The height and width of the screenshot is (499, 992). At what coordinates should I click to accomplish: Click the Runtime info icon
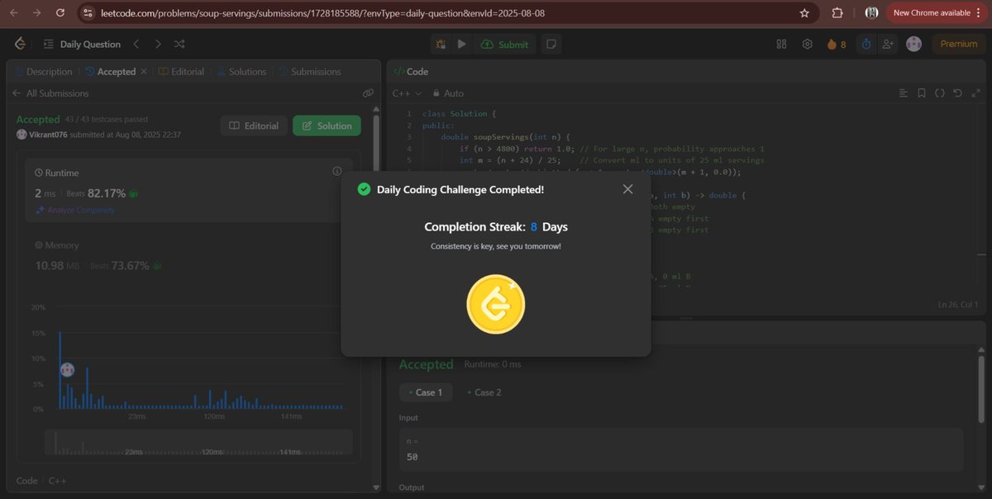click(x=337, y=172)
